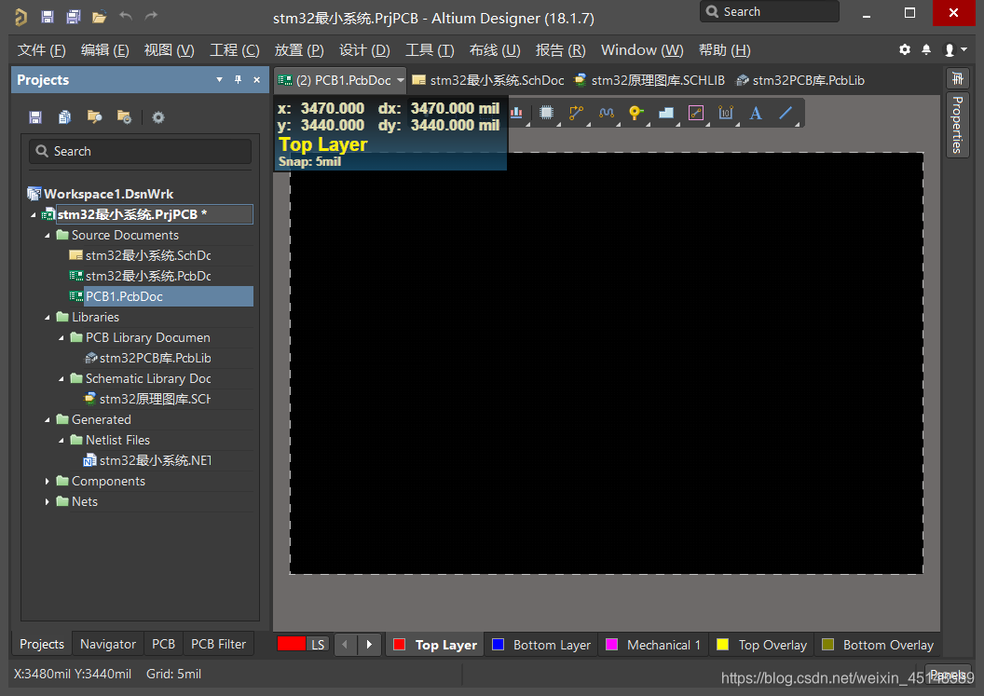Open stm32最小系统.NET netlist file in tree
The image size is (984, 696).
pos(154,460)
